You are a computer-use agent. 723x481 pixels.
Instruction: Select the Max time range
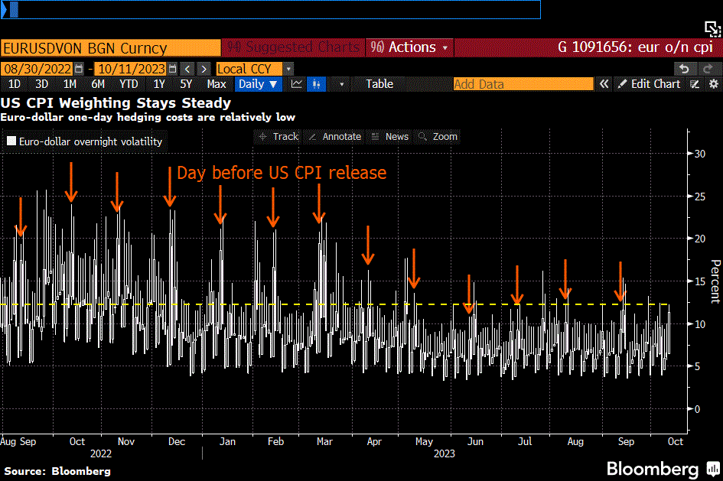tap(217, 84)
